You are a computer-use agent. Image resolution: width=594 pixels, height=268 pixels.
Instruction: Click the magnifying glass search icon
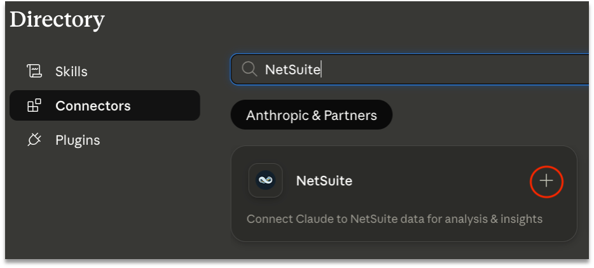[249, 69]
